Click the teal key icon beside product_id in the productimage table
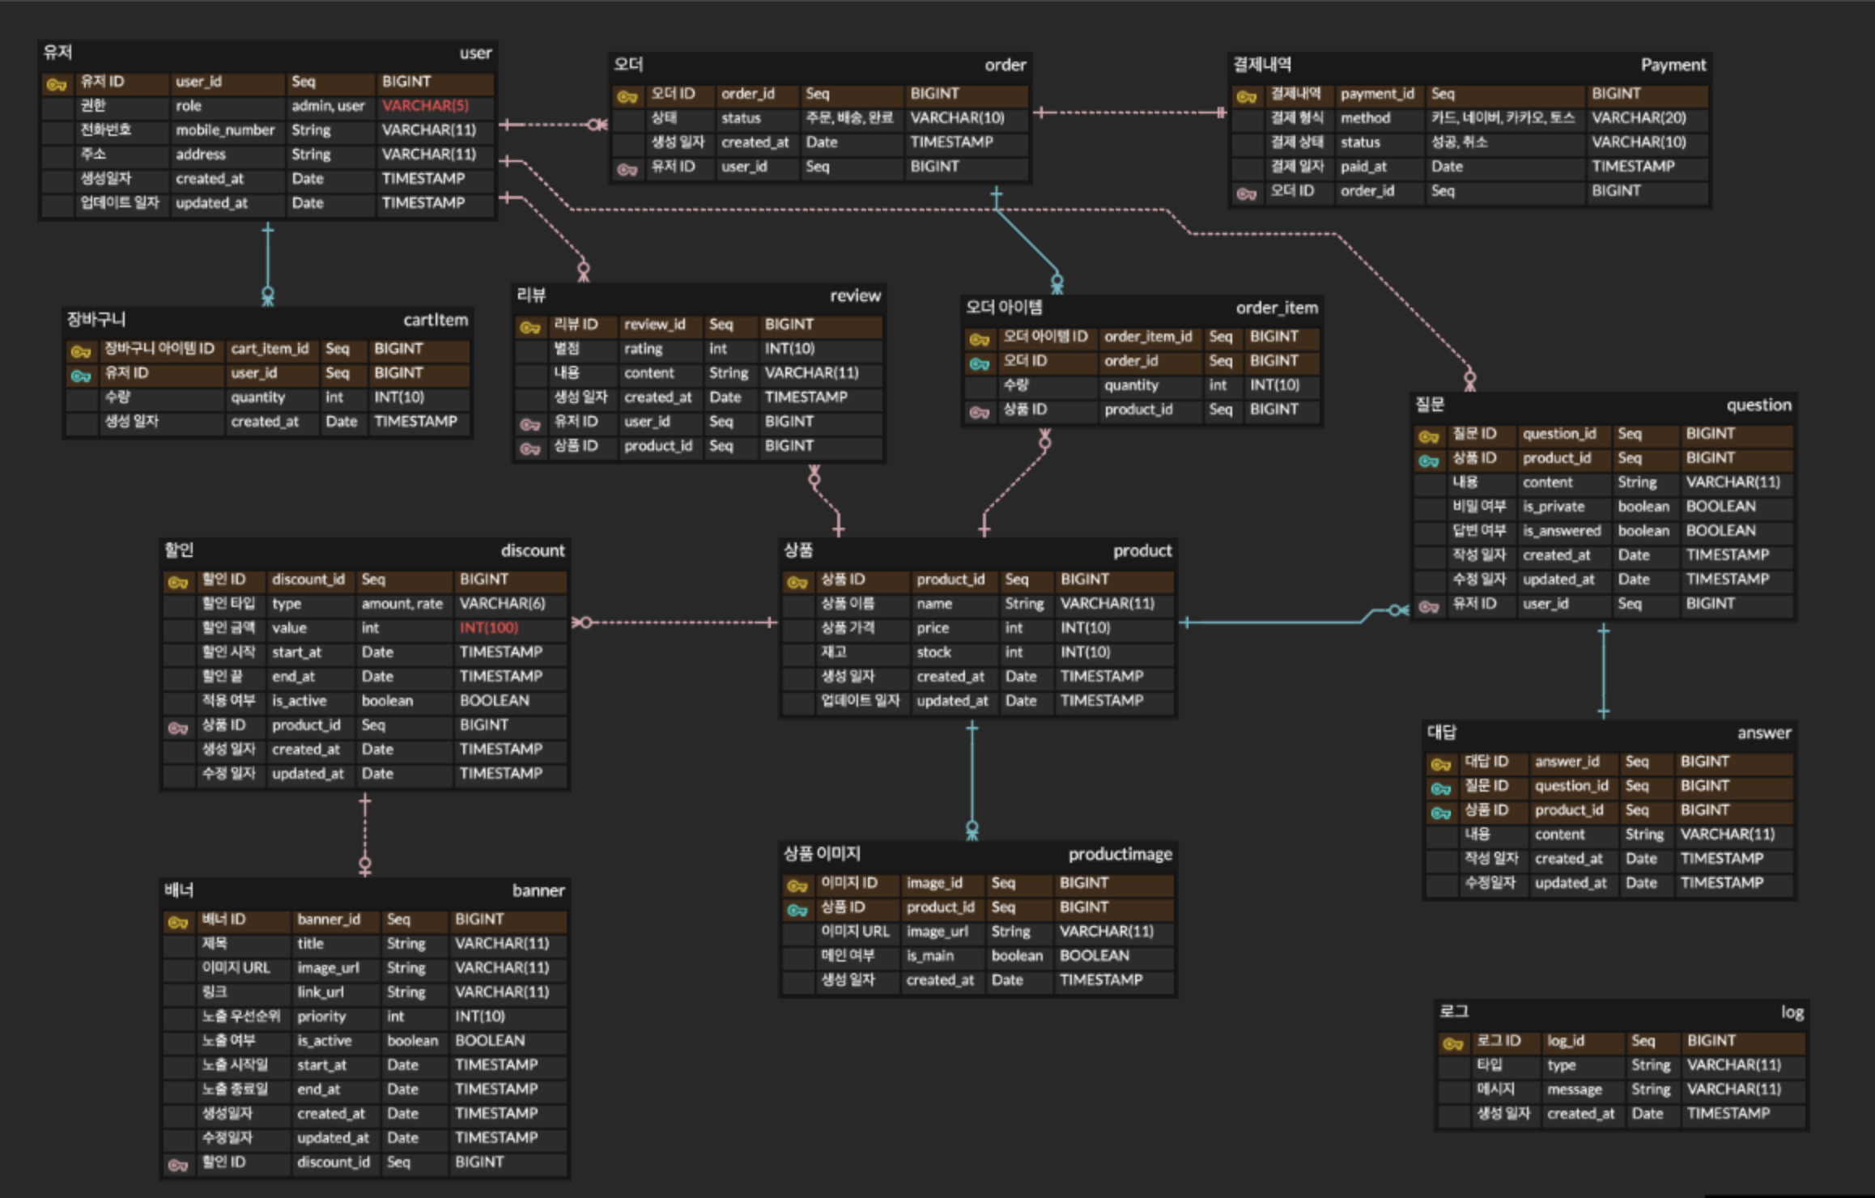This screenshot has width=1875, height=1198. pyautogui.click(x=797, y=909)
